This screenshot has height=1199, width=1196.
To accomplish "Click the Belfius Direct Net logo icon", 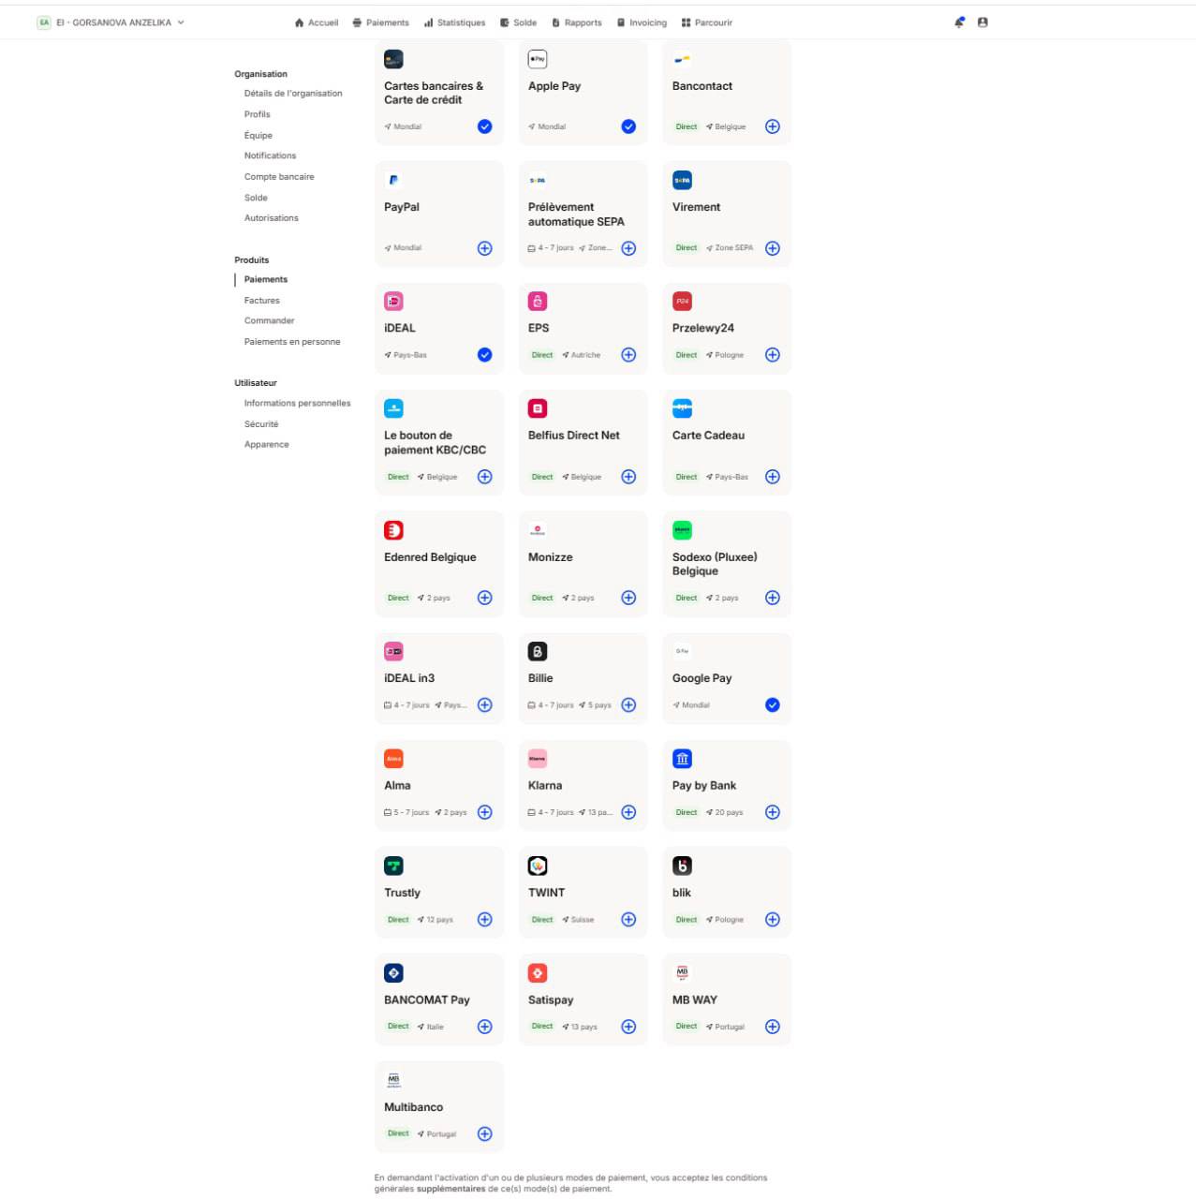I will point(538,408).
